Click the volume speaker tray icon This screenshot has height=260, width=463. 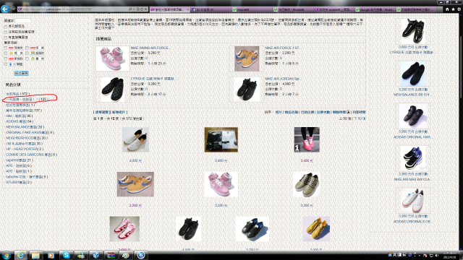pyautogui.click(x=437, y=256)
